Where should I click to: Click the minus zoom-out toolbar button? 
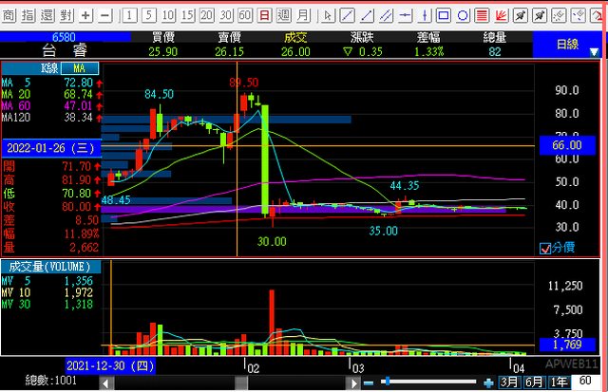pyautogui.click(x=104, y=16)
